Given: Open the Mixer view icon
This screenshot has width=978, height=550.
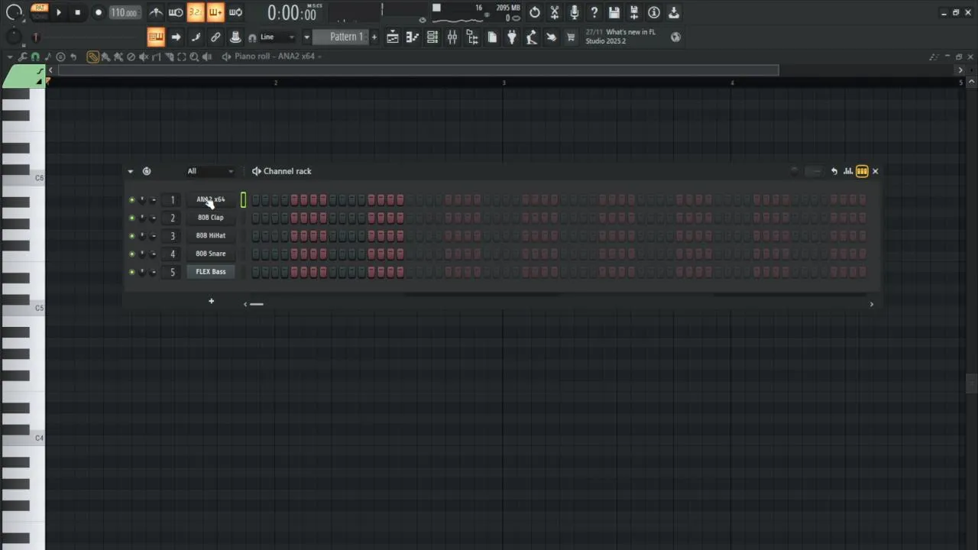Looking at the screenshot, I should tap(452, 37).
